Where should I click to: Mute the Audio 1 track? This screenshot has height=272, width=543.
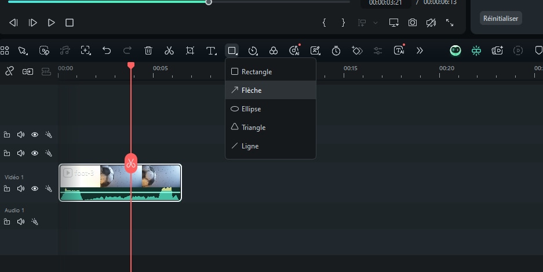tap(21, 222)
